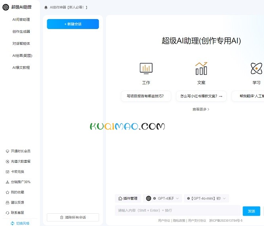
Task: Select the prompt starting 帮我翻译
Action: (248, 96)
